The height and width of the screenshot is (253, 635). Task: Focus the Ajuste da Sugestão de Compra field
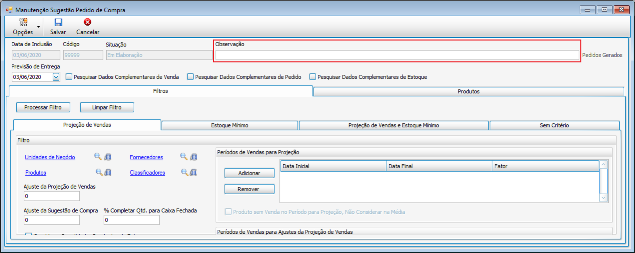click(52, 220)
